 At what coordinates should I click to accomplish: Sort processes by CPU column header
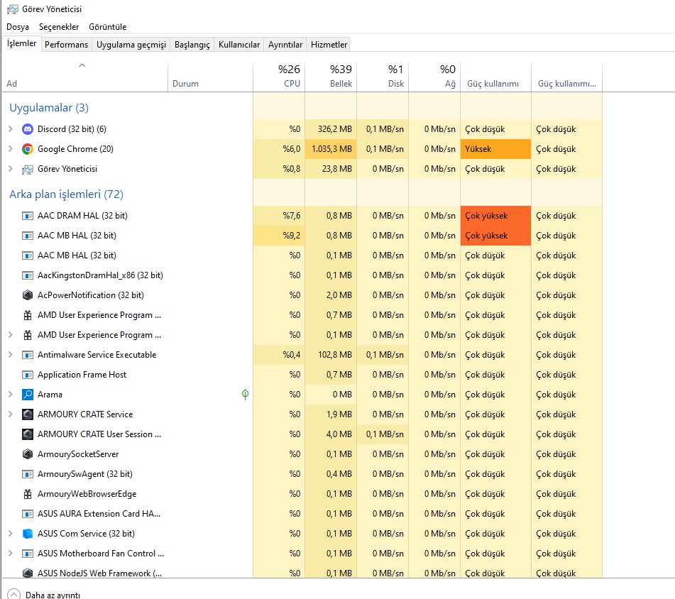point(280,77)
